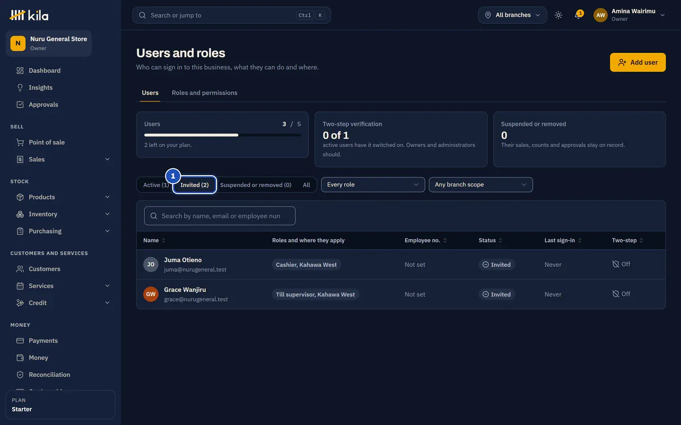Image resolution: width=681 pixels, height=425 pixels.
Task: Open the Any branch scope dropdown
Action: [x=480, y=185]
